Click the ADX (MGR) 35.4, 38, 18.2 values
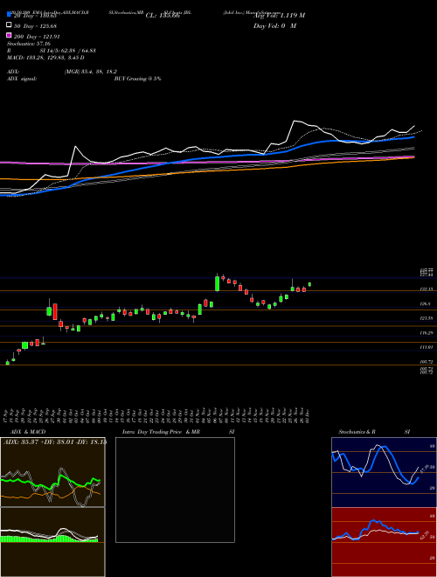Viewport: 437px width, 577px height. pos(91,72)
